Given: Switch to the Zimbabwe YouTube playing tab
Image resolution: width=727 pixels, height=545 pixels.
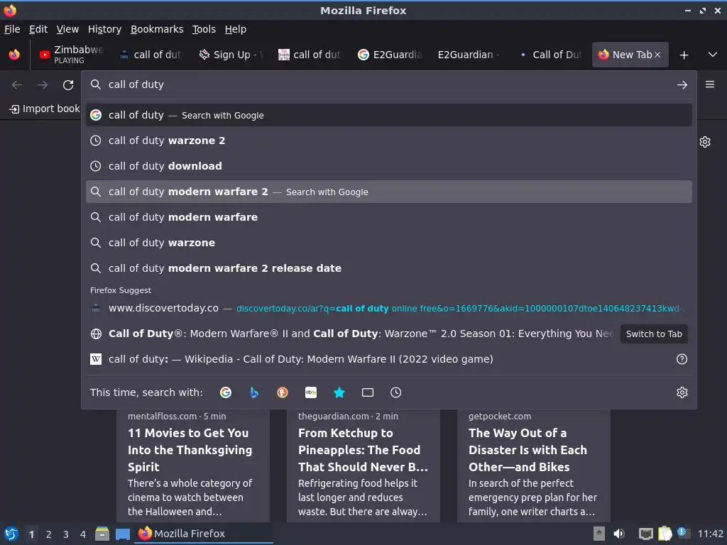Looking at the screenshot, I should click(71, 55).
